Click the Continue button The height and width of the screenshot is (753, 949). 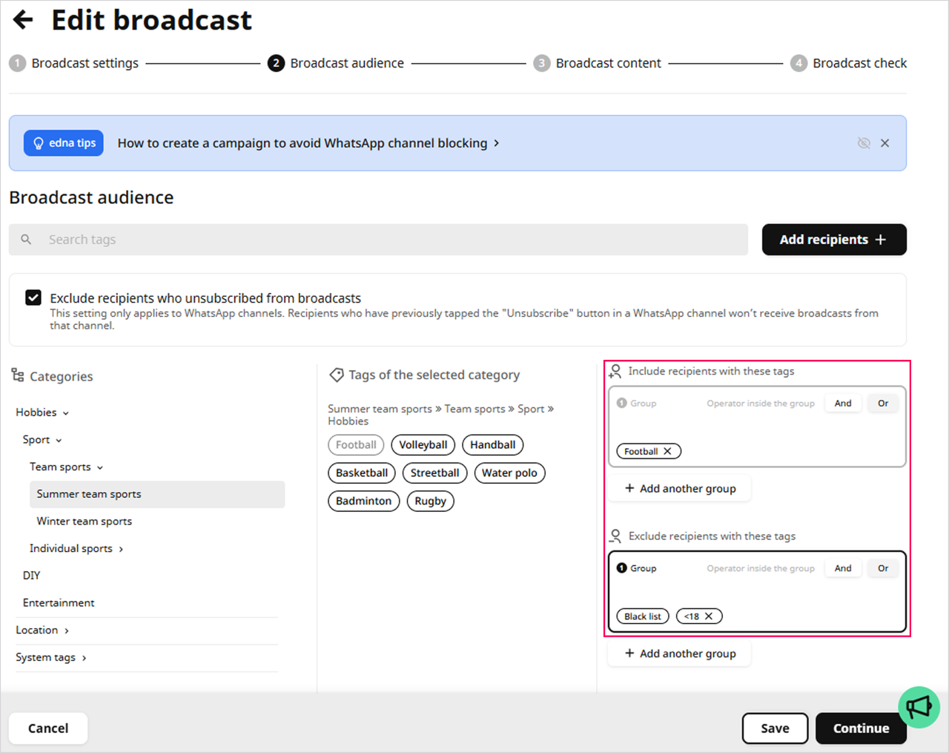point(860,729)
